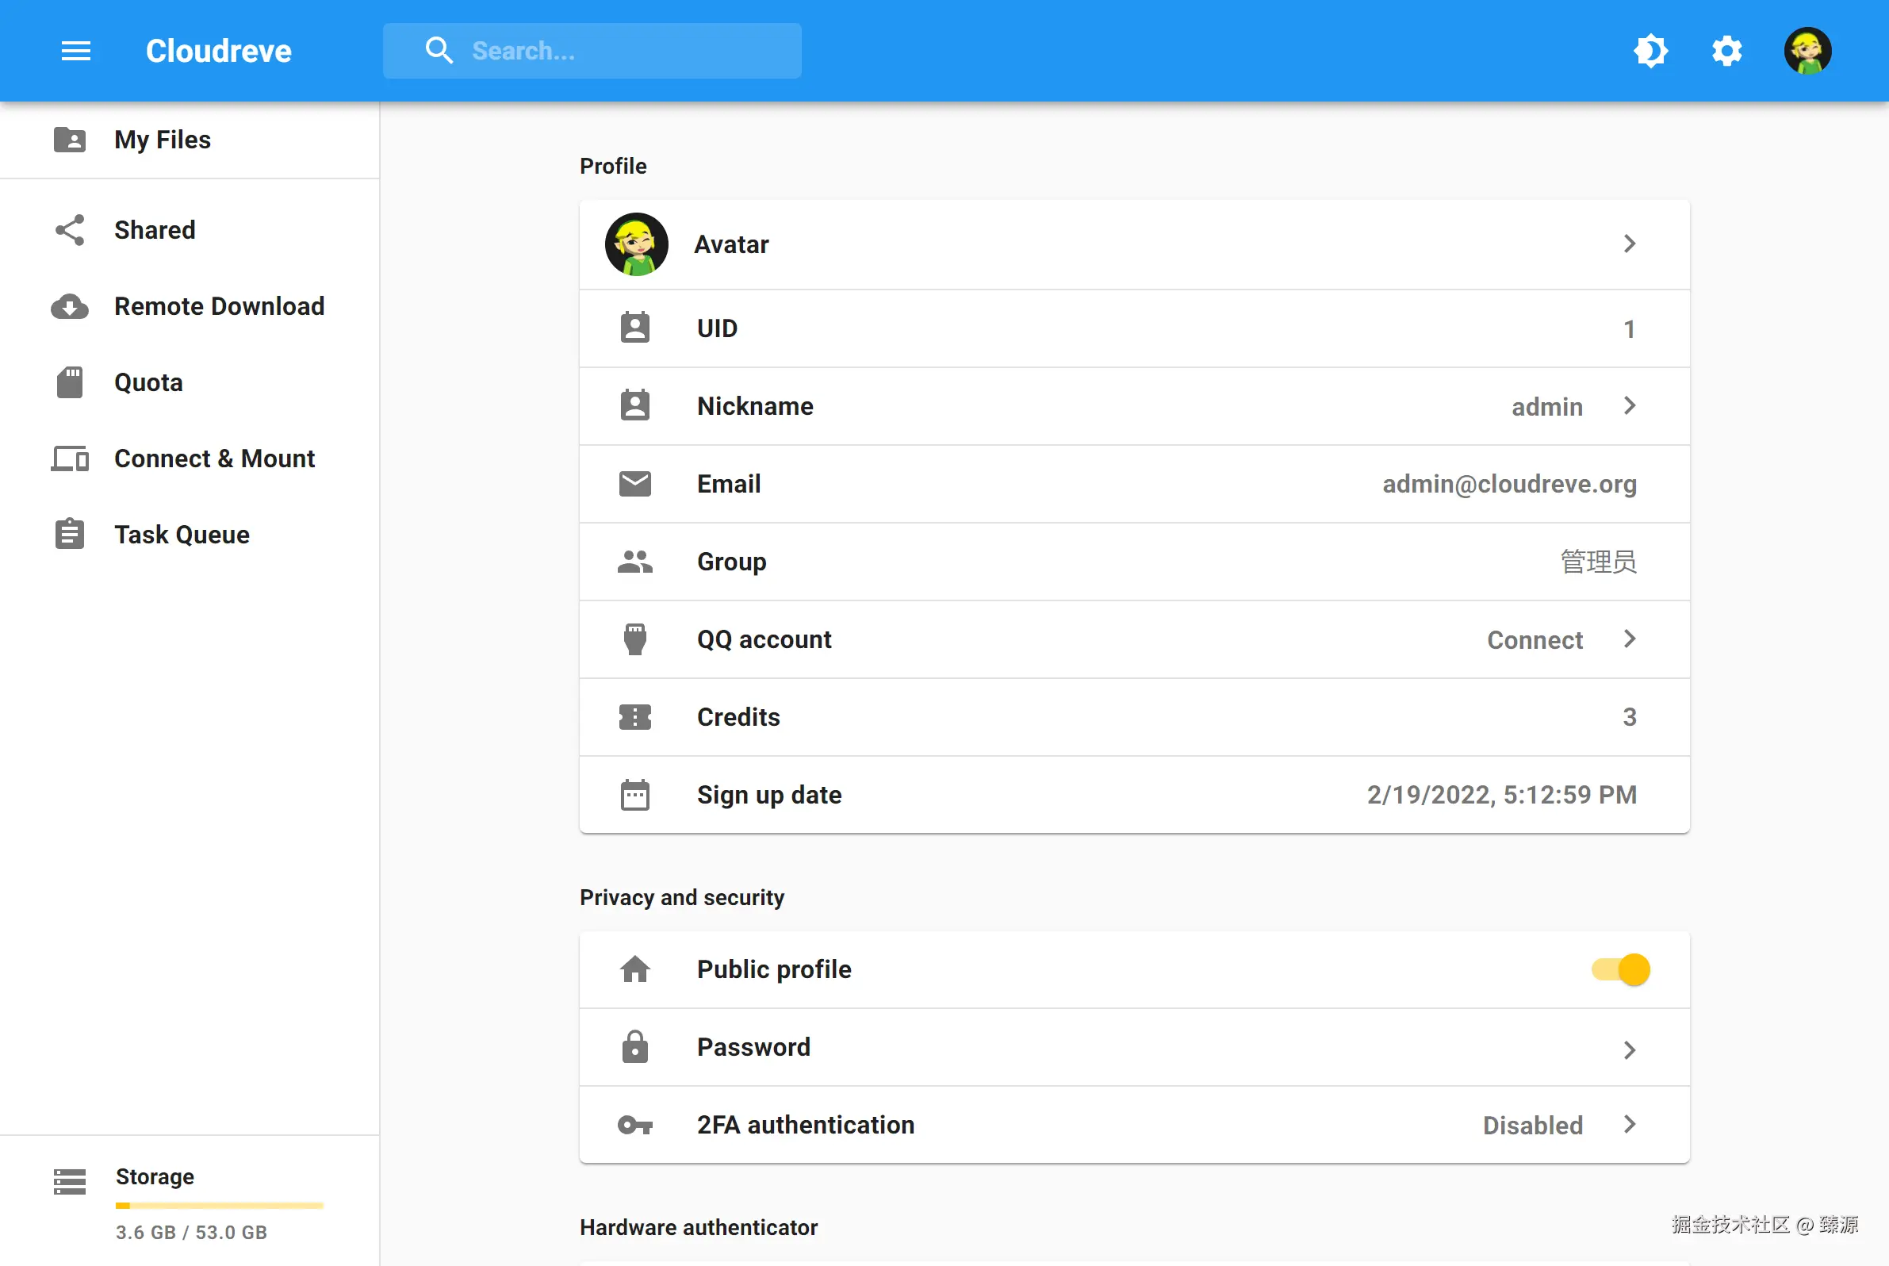
Task: Click the Privacy and security heading
Action: click(x=681, y=897)
